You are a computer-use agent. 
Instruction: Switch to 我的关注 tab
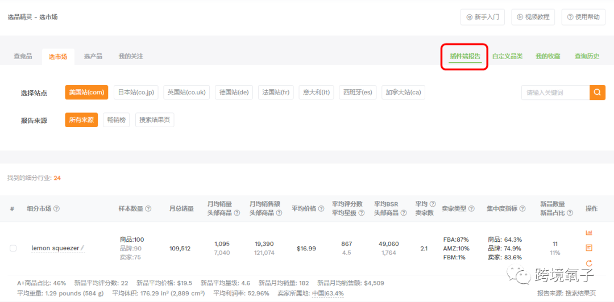[131, 57]
